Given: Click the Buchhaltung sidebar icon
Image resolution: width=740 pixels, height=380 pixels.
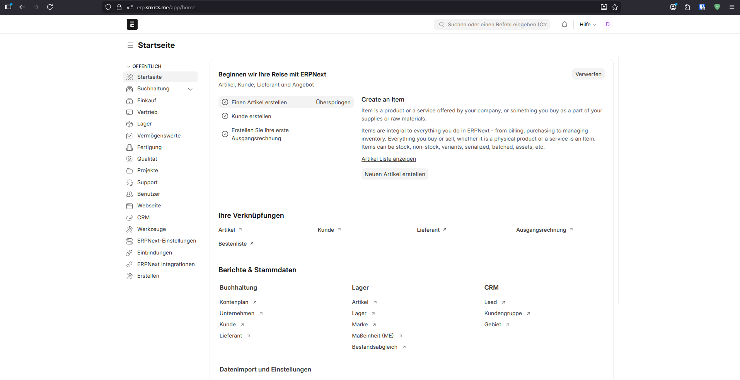Looking at the screenshot, I should (x=130, y=89).
